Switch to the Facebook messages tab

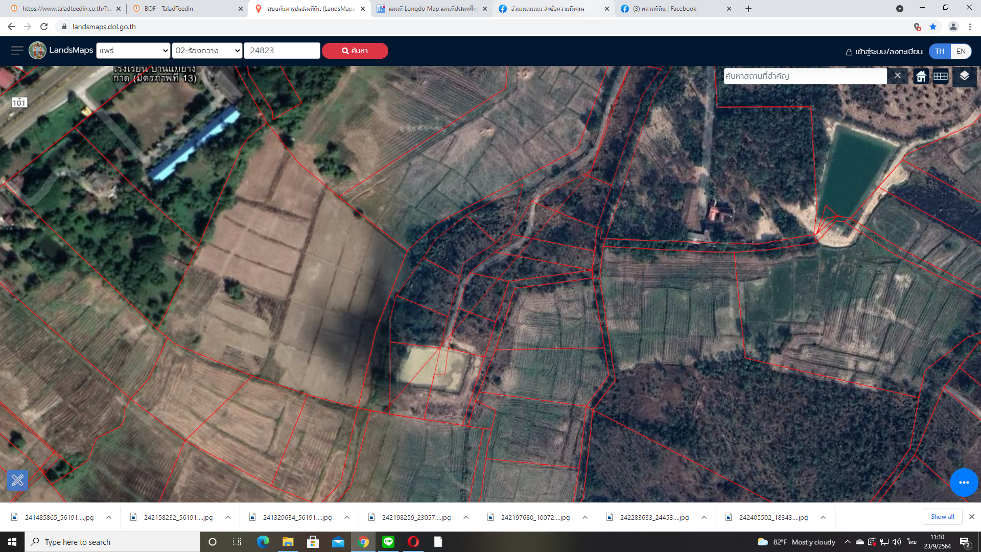click(x=553, y=9)
